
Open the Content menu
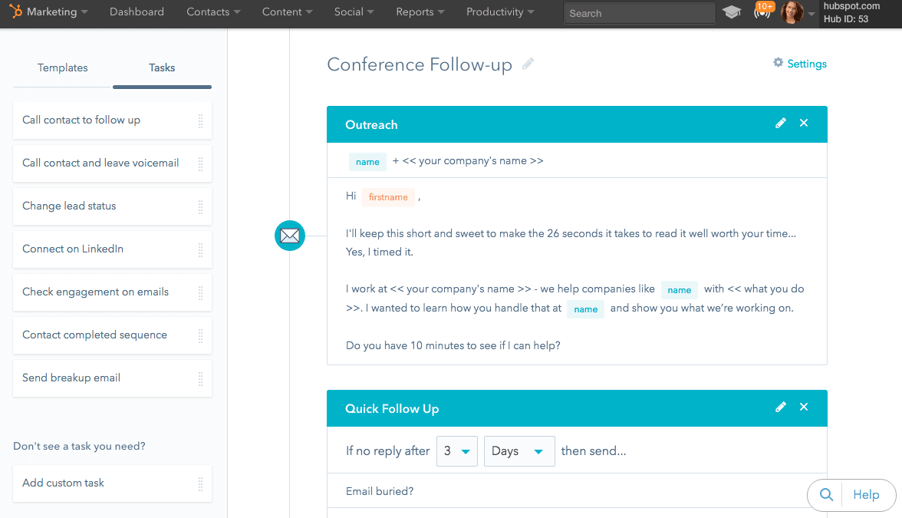[287, 12]
